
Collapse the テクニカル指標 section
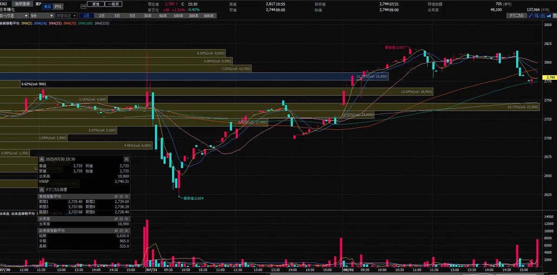pyautogui.click(x=42, y=190)
